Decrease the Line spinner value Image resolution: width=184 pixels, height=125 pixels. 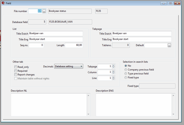(x=113, y=79)
